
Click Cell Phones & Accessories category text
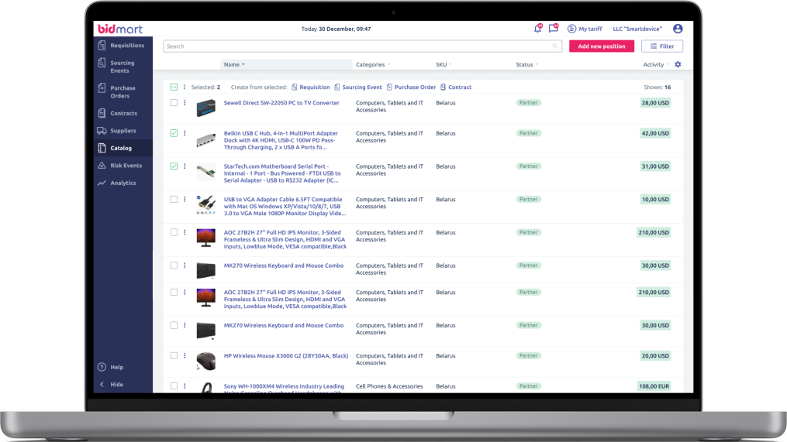click(389, 386)
